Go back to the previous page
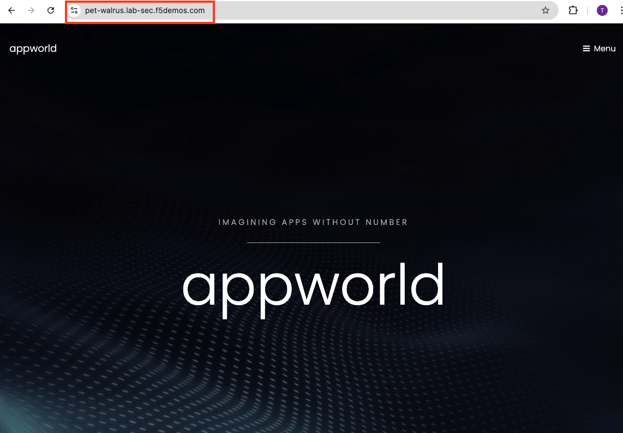Screen dimensions: 623x433 (11, 10)
